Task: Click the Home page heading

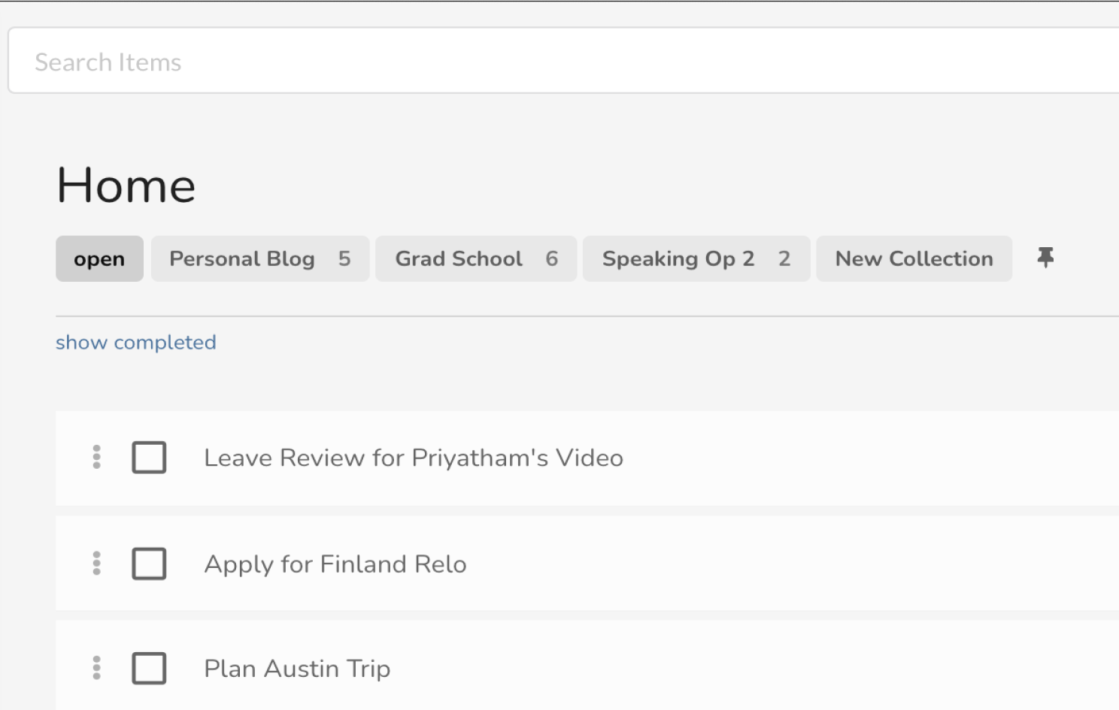Action: tap(126, 185)
